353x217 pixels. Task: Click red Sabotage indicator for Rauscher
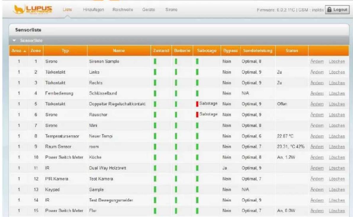(x=197, y=115)
